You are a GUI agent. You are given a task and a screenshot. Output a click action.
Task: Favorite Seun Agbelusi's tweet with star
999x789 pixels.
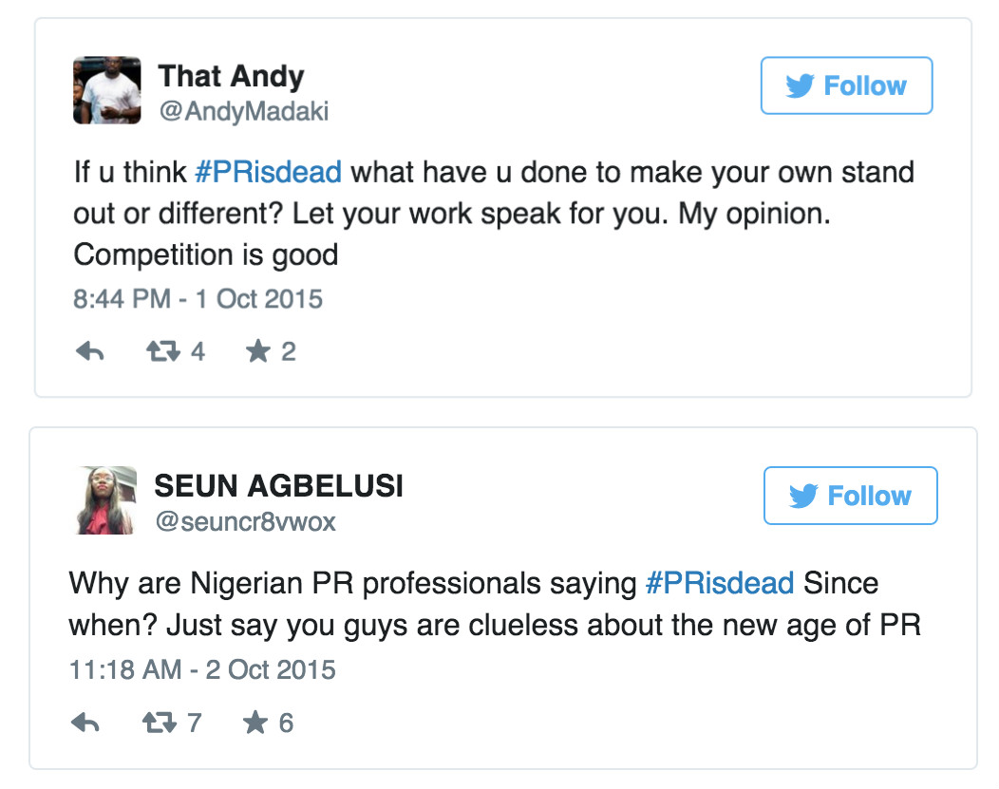(x=254, y=723)
